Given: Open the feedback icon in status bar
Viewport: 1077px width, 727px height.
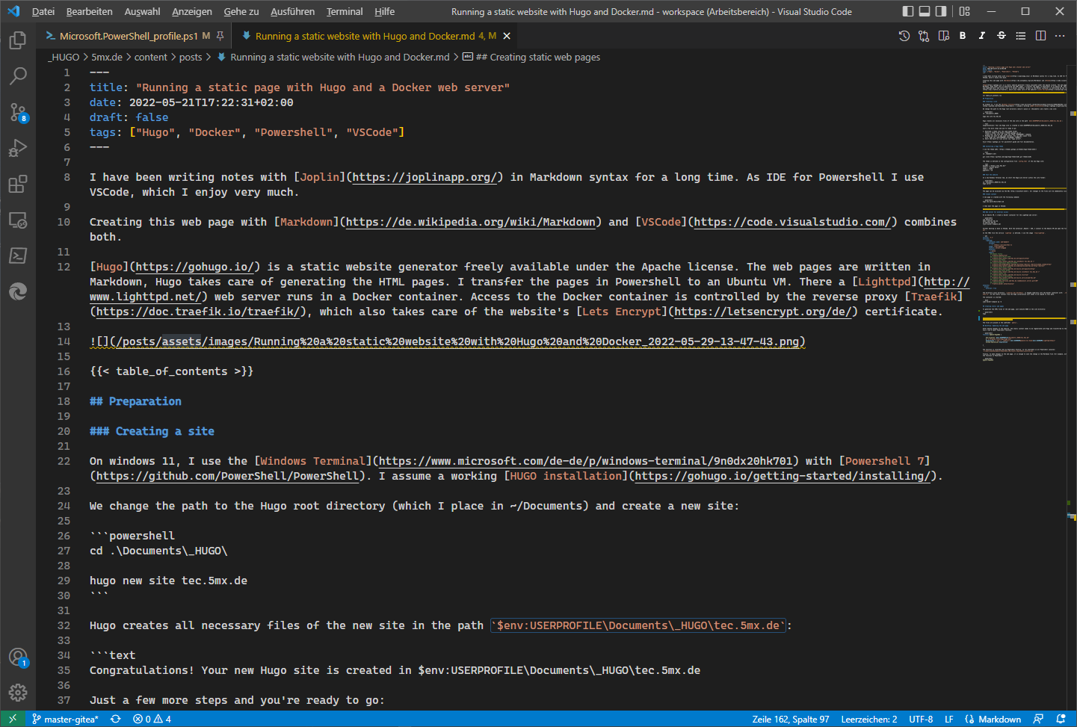Looking at the screenshot, I should (x=1038, y=719).
